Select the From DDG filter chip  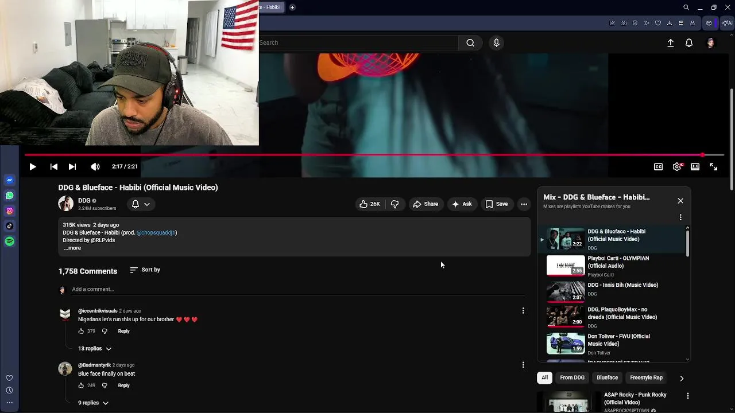572,378
